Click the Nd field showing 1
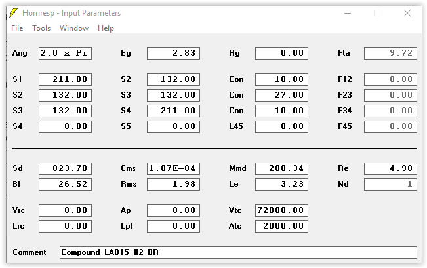Viewport: 427px width, 268px height. pyautogui.click(x=390, y=185)
